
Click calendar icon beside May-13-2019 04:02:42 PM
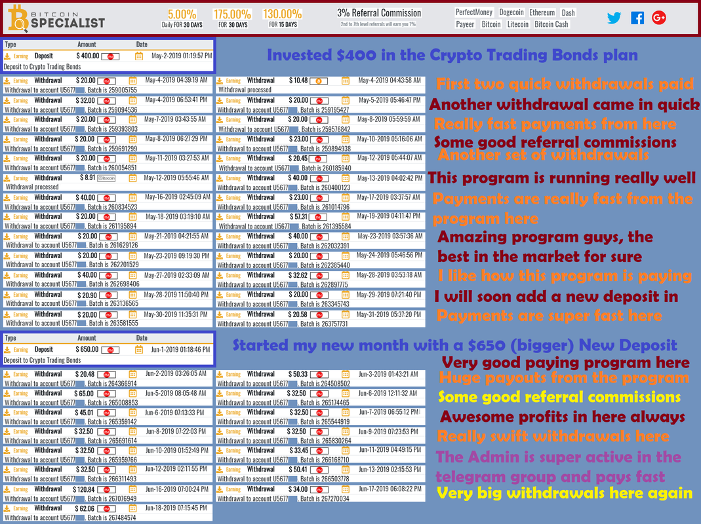tap(346, 178)
